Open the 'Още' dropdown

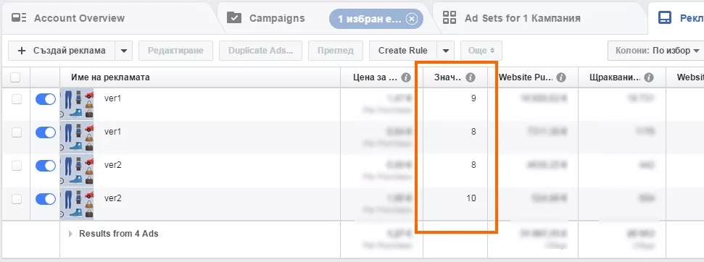481,51
